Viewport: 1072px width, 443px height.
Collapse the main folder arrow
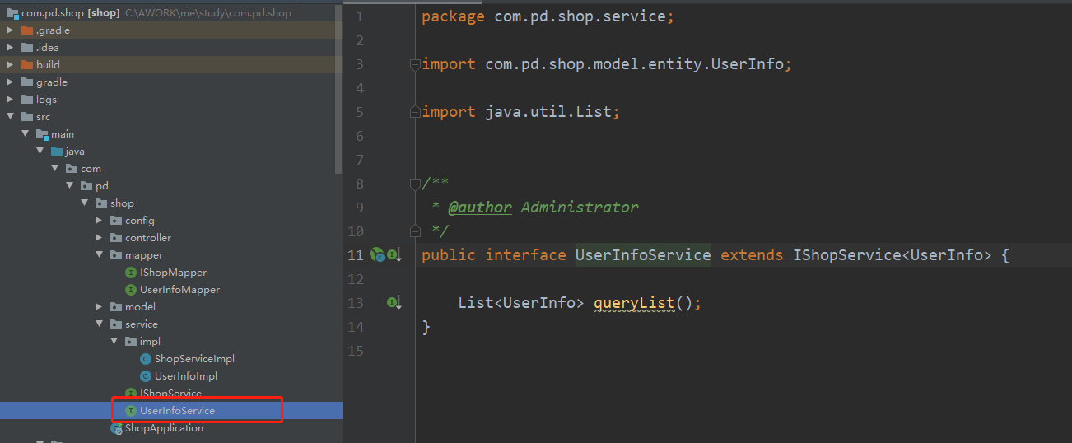pyautogui.click(x=25, y=133)
